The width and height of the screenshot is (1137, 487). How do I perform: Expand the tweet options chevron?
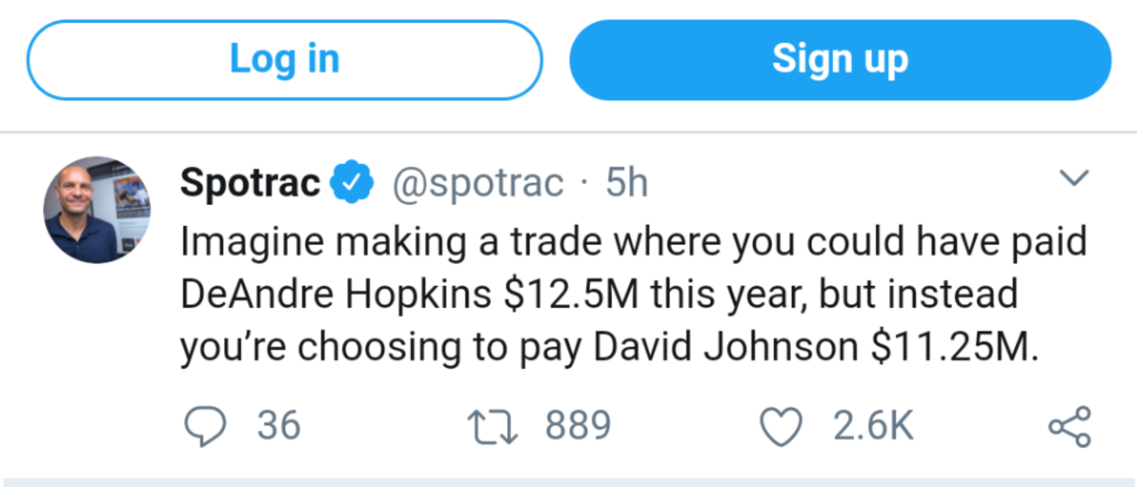[1074, 178]
